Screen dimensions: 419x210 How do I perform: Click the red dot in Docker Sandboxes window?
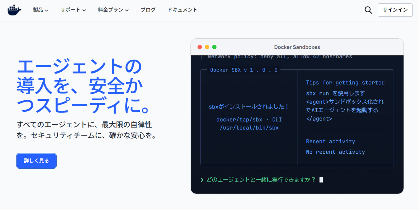point(200,47)
